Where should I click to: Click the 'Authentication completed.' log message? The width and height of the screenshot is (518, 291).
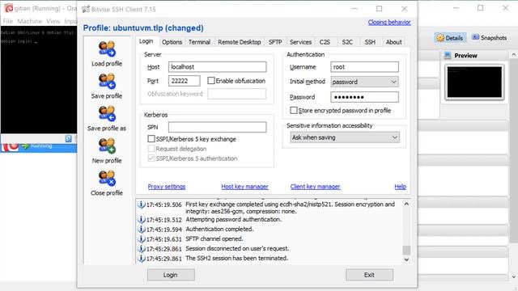click(219, 229)
